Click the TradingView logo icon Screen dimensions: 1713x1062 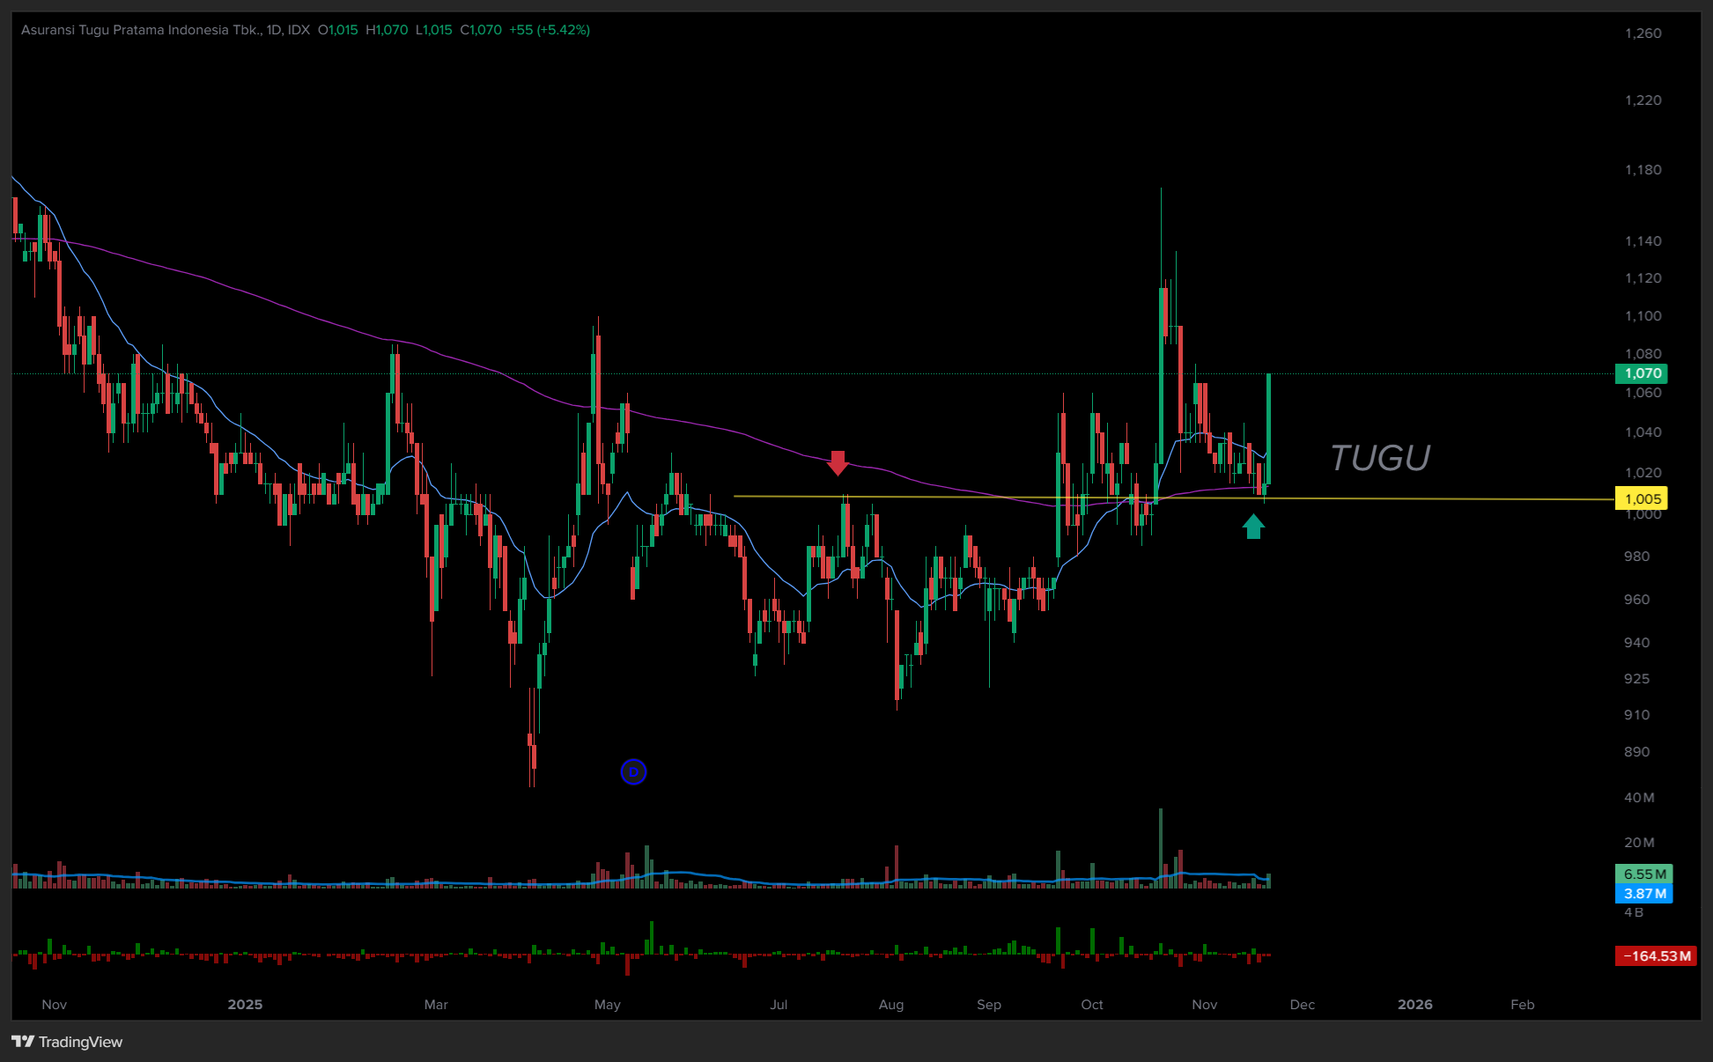click(23, 1042)
